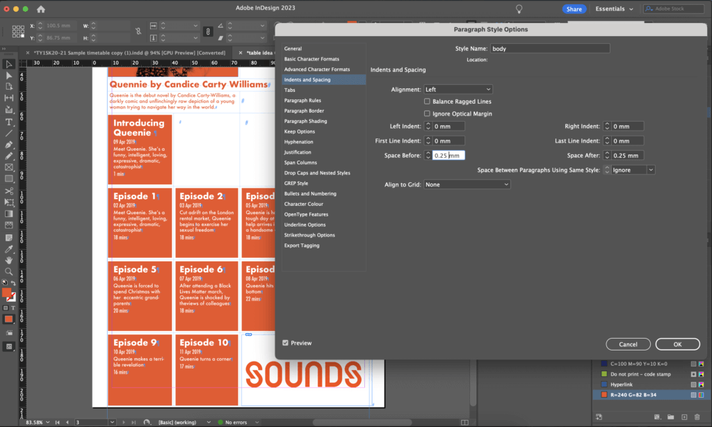This screenshot has width=712, height=427.
Task: Go to the Home screen
Action: (x=41, y=8)
